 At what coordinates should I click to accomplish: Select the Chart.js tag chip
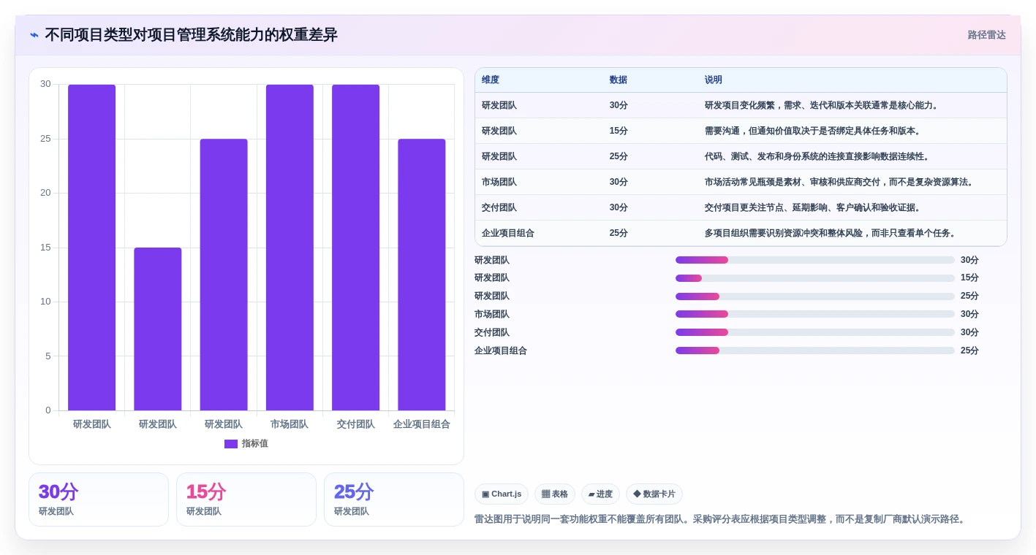pos(502,494)
